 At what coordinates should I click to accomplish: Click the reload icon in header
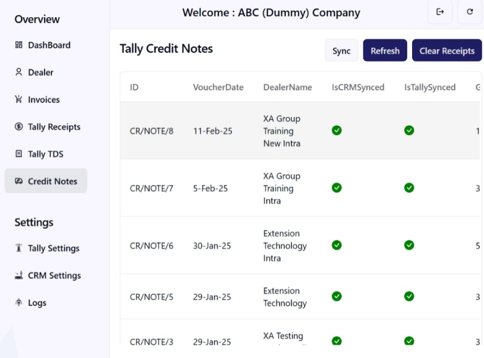[x=470, y=12]
